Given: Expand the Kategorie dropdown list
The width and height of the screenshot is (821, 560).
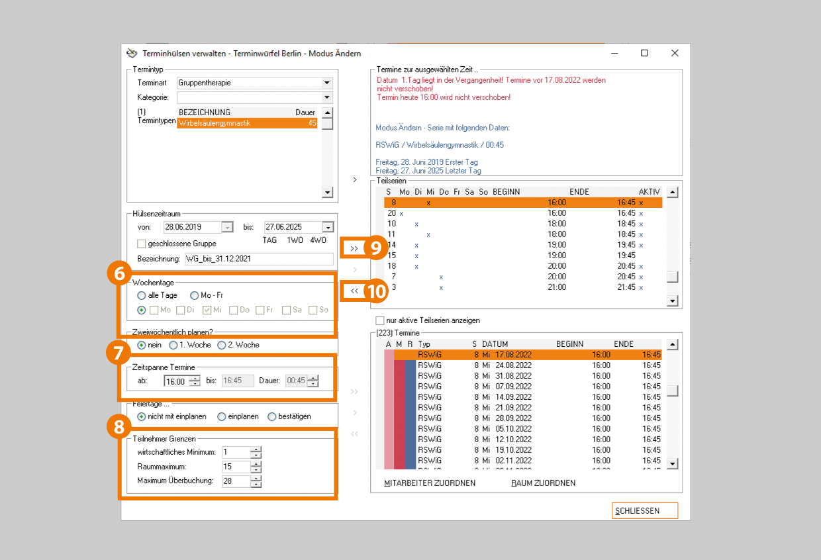Looking at the screenshot, I should [x=326, y=98].
